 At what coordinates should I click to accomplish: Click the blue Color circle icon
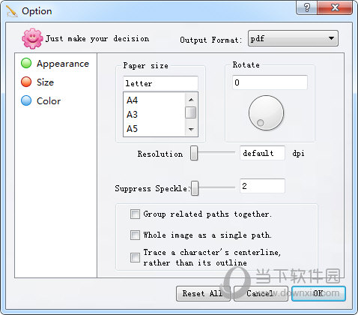pyautogui.click(x=26, y=100)
